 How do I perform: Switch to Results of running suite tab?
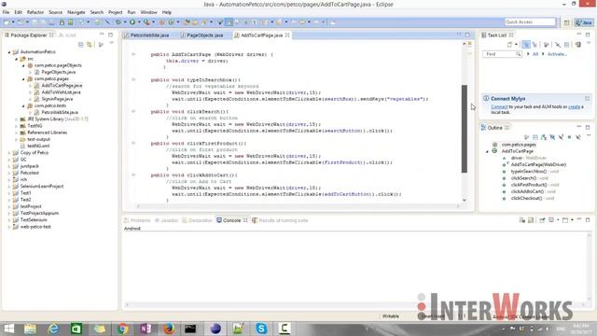coord(280,220)
